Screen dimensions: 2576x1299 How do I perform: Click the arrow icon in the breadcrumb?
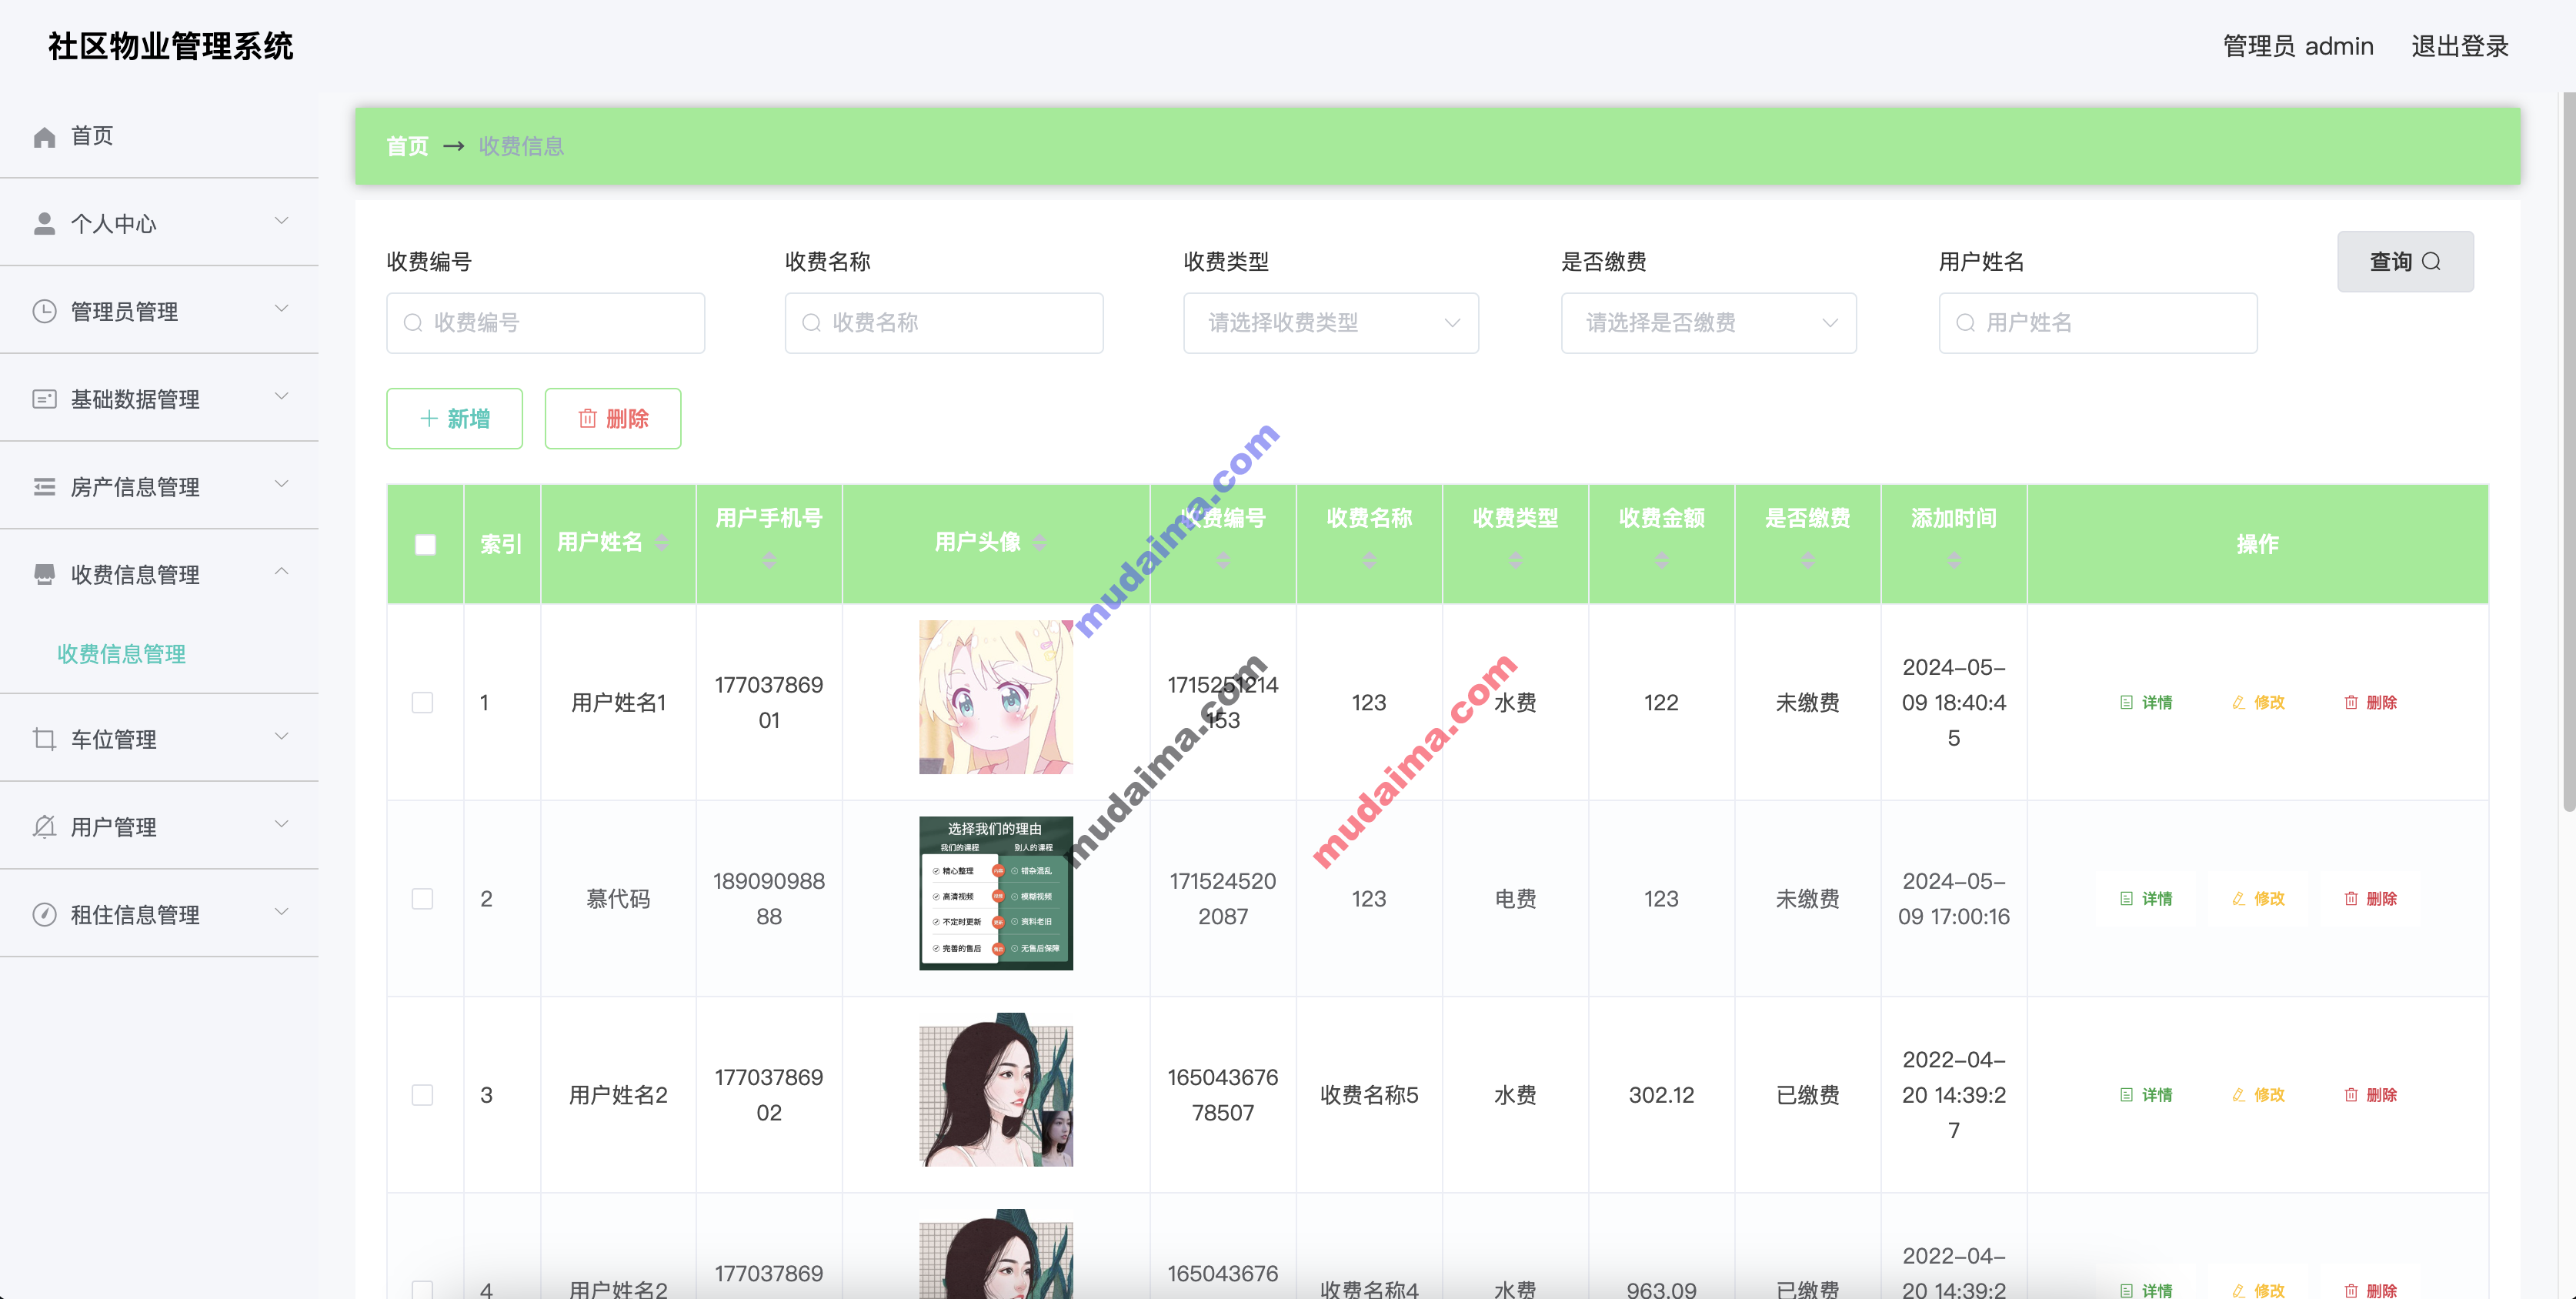(x=454, y=146)
